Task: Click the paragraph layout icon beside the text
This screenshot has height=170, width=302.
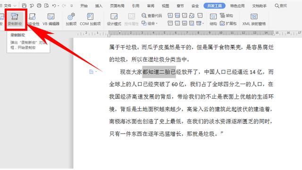Action: 91,72
